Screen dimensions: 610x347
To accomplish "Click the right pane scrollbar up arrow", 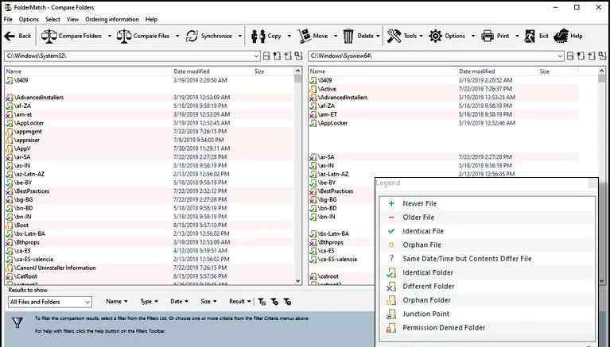I will [x=601, y=71].
